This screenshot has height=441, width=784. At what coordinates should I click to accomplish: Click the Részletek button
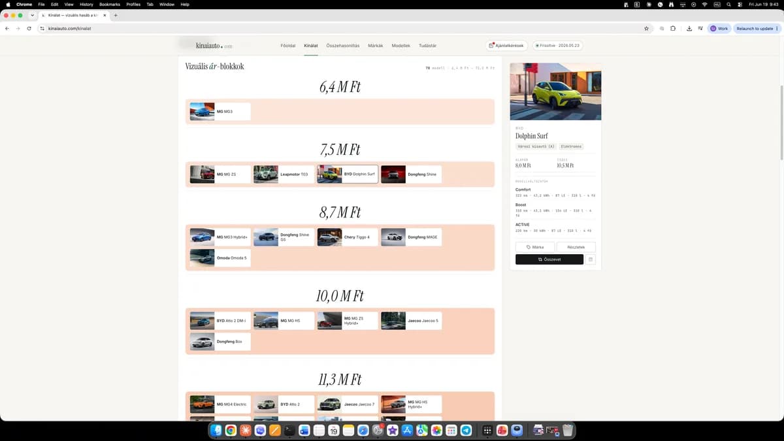(576, 247)
